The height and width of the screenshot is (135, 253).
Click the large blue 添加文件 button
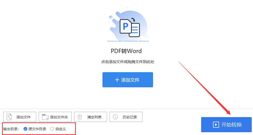pos(128,80)
